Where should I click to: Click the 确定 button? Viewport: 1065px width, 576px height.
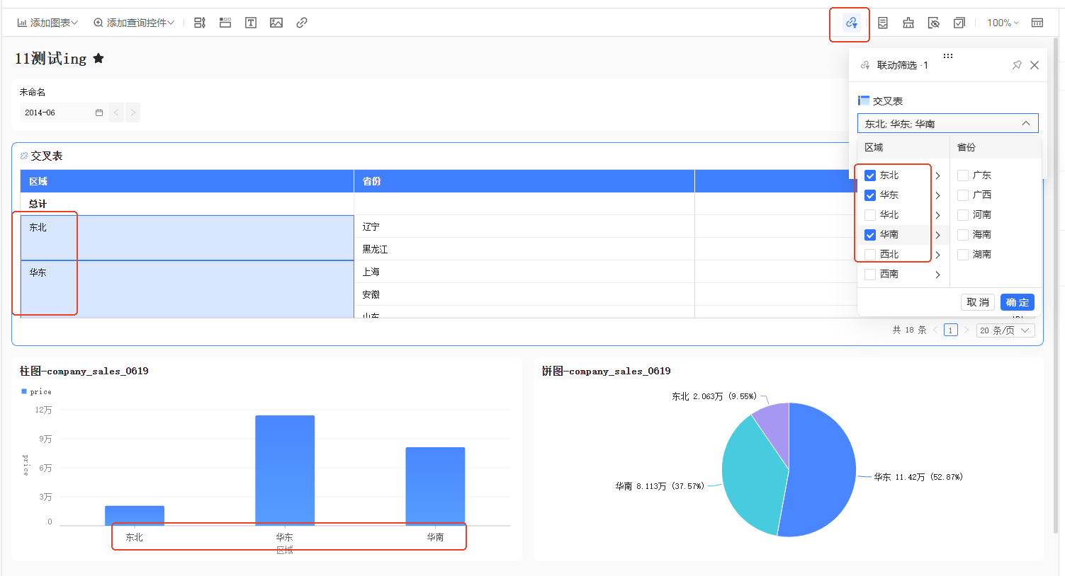click(1017, 302)
